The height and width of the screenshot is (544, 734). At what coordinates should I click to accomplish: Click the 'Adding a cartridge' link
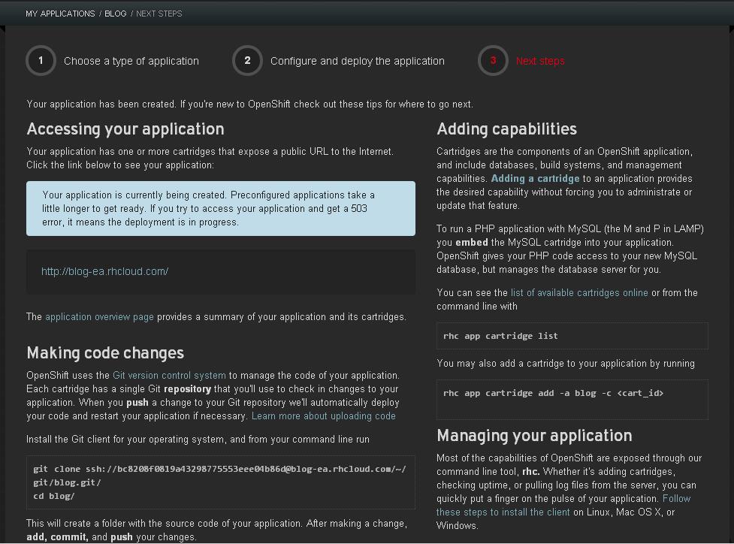(x=535, y=179)
